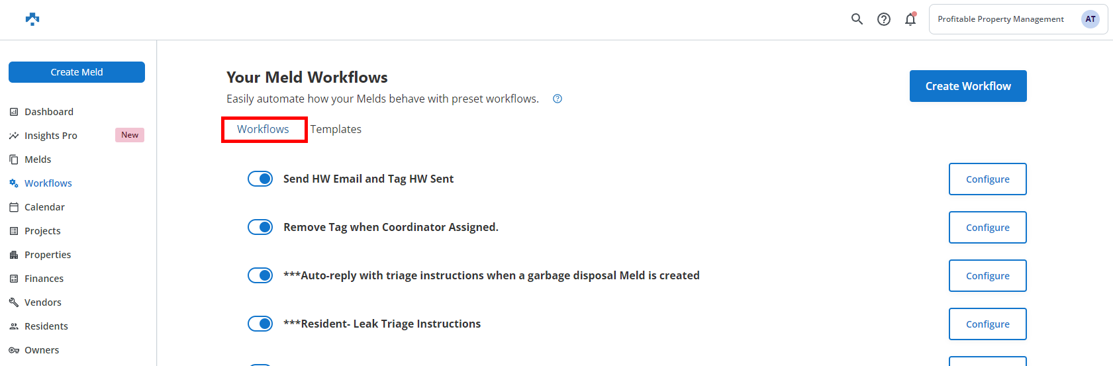Image resolution: width=1113 pixels, height=366 pixels.
Task: Open search with the magnifying glass icon
Action: pos(857,19)
